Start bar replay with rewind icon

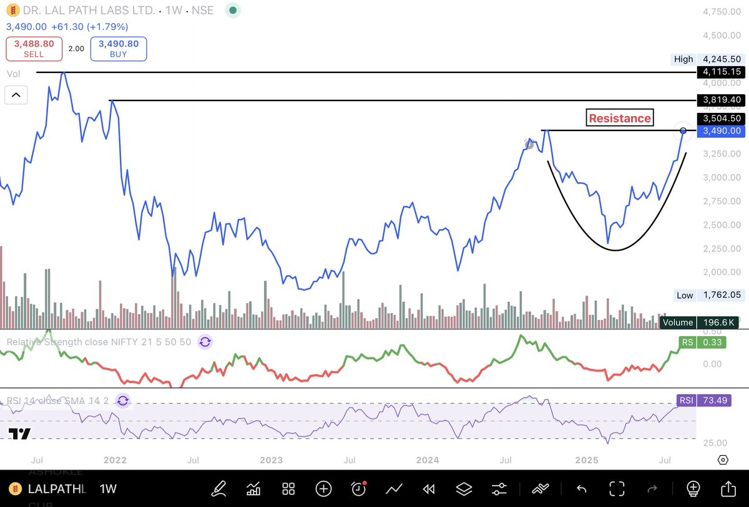coord(428,489)
